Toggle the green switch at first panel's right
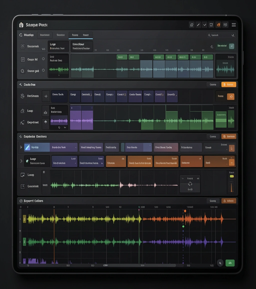 point(232,46)
